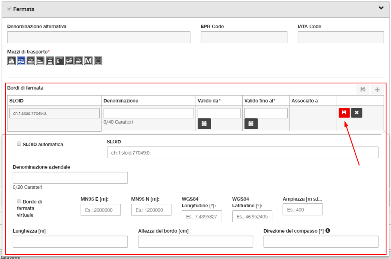Click the SLOID cell in the table row
Image resolution: width=391 pixels, height=259 pixels.
coord(54,113)
